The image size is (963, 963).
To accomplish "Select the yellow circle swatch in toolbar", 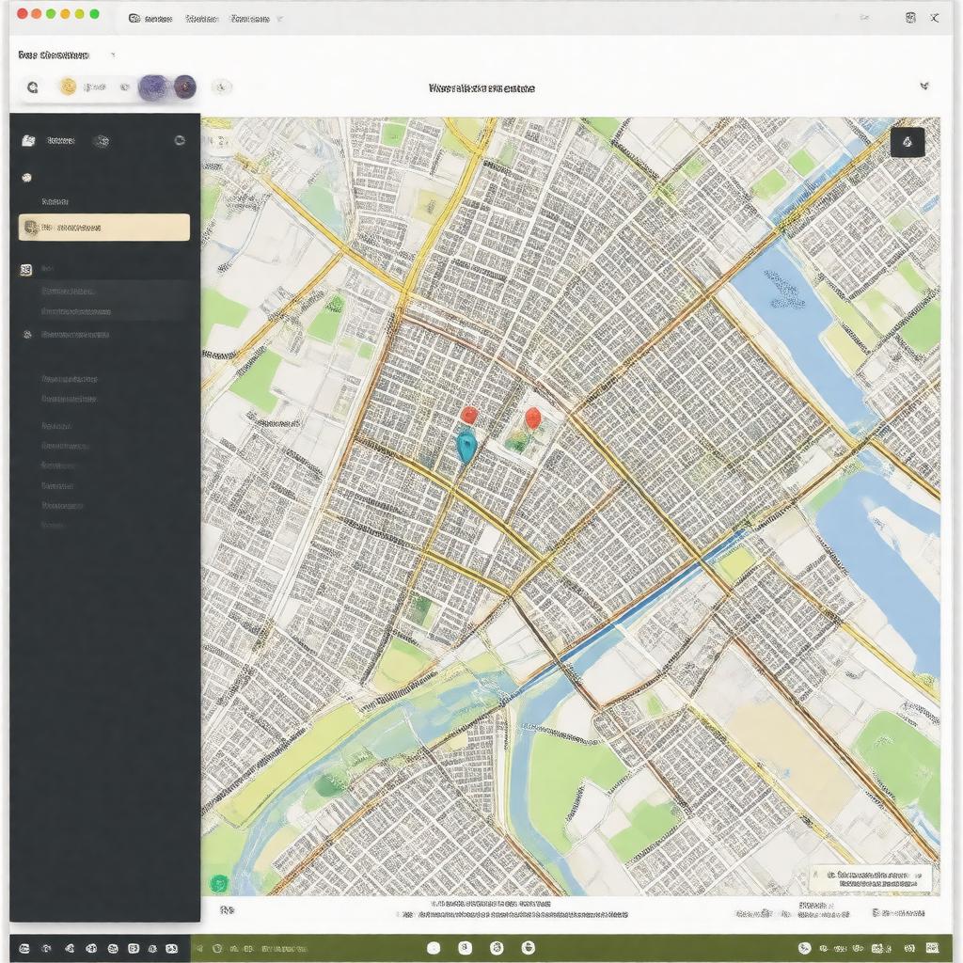I will pyautogui.click(x=68, y=87).
